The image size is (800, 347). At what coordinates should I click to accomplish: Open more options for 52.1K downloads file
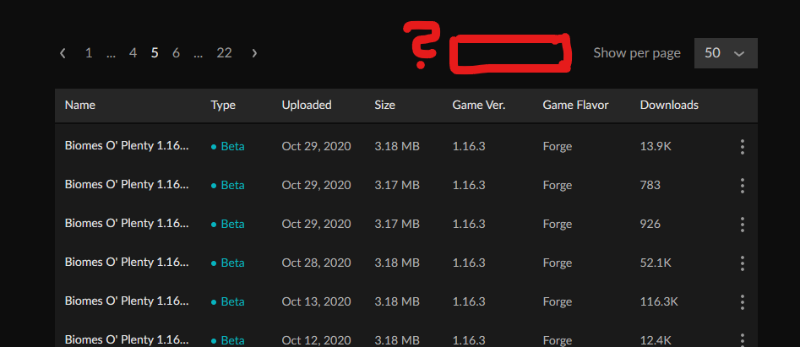743,263
